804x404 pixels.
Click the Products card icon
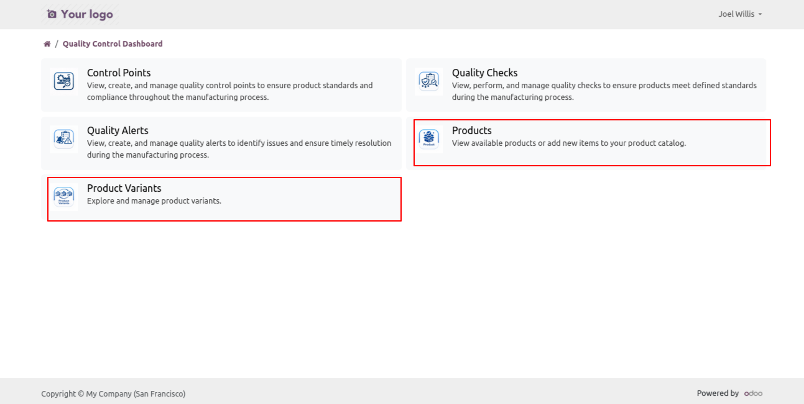[429, 139]
